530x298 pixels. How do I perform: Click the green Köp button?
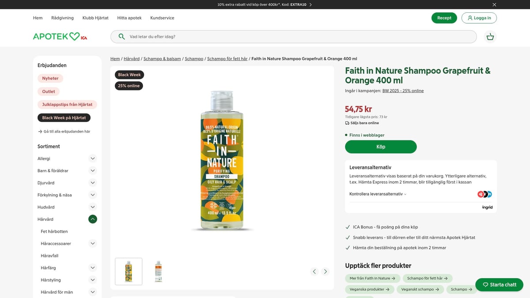(381, 147)
